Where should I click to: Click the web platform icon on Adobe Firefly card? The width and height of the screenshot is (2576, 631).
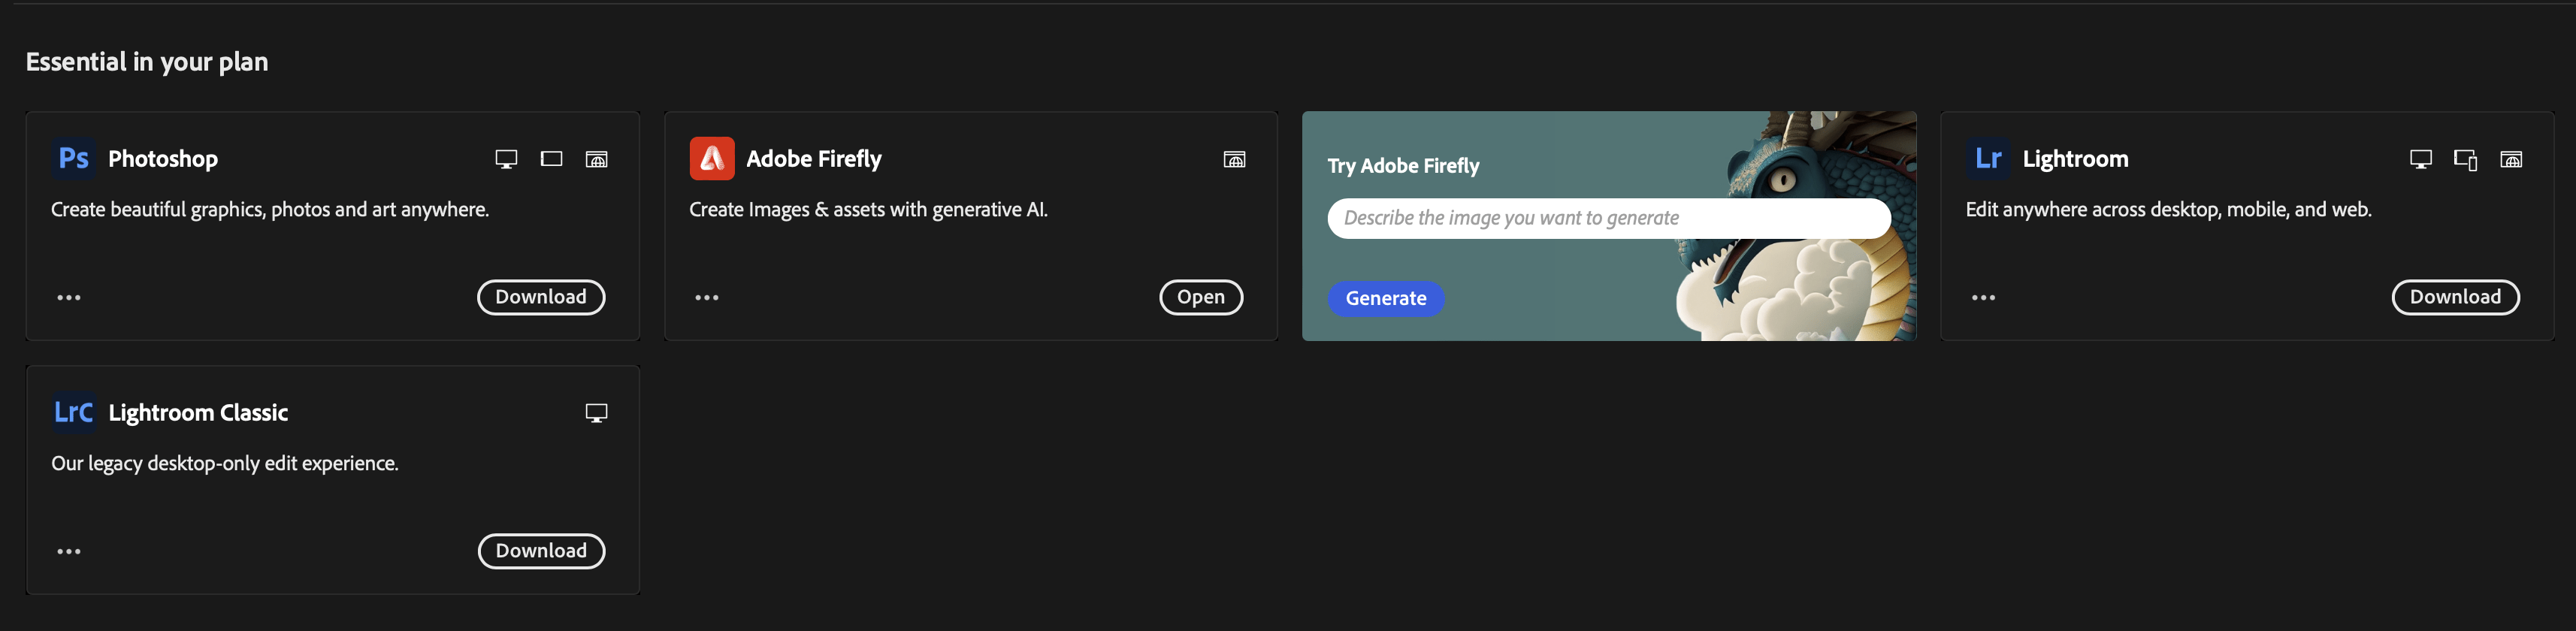click(1235, 159)
